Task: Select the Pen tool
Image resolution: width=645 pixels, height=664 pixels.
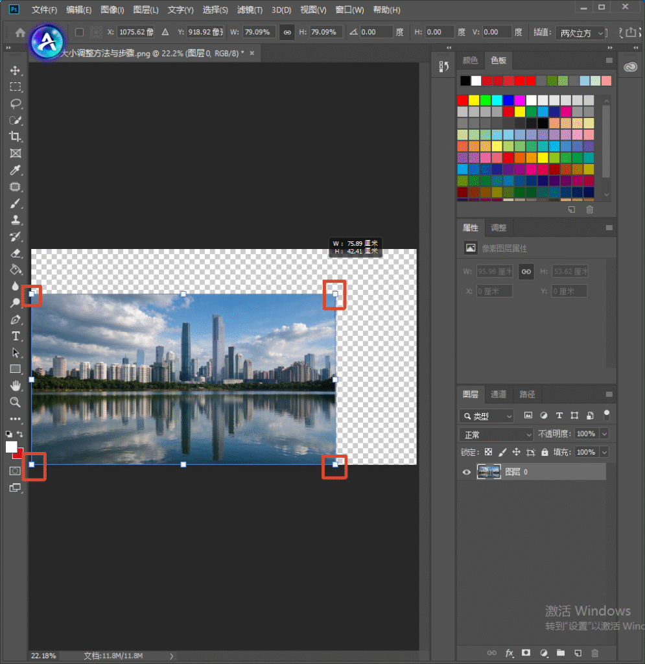Action: coord(16,319)
